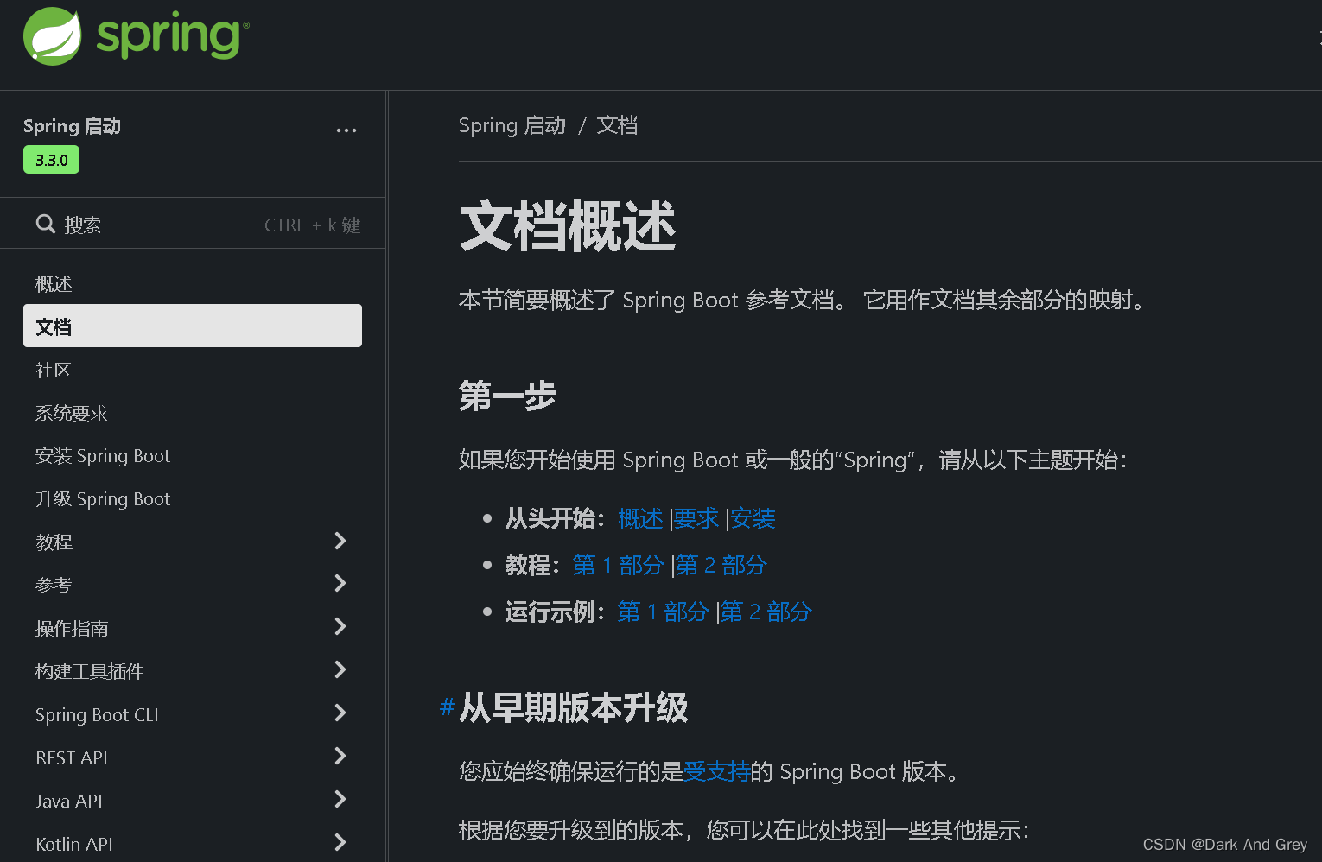Image resolution: width=1322 pixels, height=862 pixels.
Task: Open 安装 Spring Boot sidebar item
Action: (103, 456)
